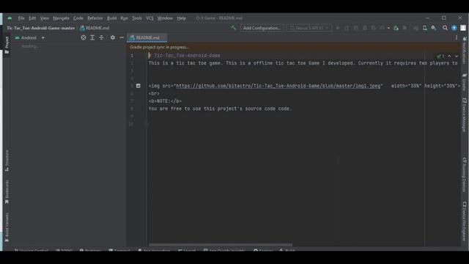Toggle the Running Devices sidebar panel
469x264 pixels.
tap(464, 175)
